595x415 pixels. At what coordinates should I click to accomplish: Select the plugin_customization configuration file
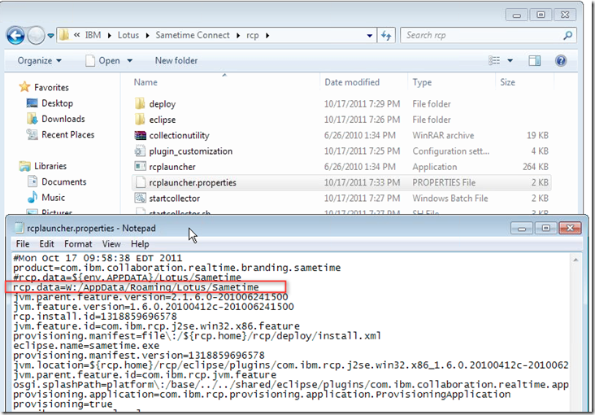(x=190, y=151)
